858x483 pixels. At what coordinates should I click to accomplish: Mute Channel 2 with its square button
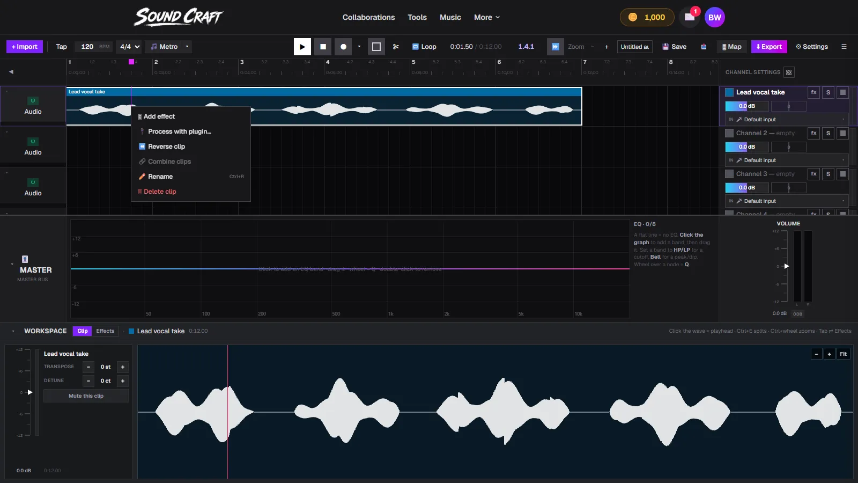pyautogui.click(x=843, y=133)
